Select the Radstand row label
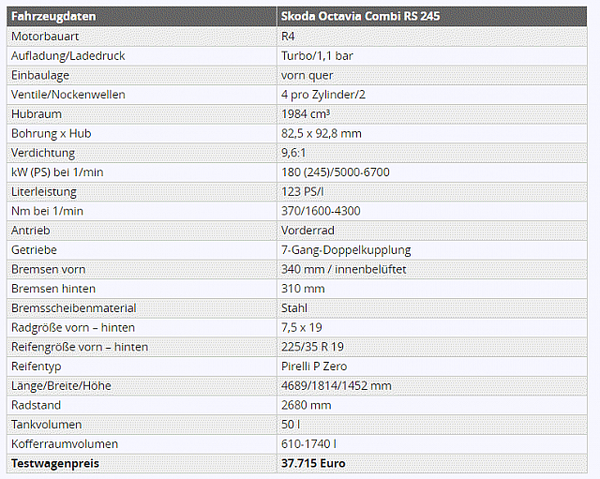This screenshot has width=600, height=479. pos(37,405)
